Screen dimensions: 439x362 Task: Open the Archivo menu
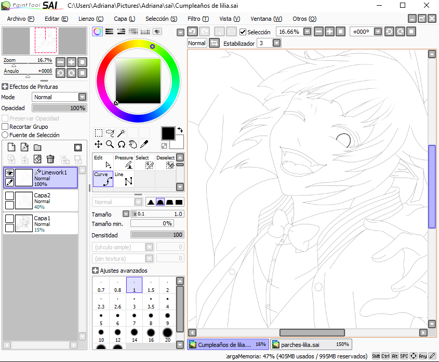coord(20,19)
